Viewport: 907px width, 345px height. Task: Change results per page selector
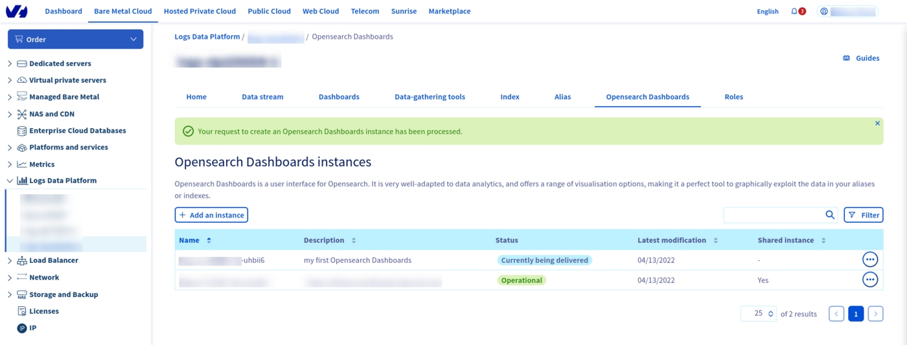[x=758, y=314]
